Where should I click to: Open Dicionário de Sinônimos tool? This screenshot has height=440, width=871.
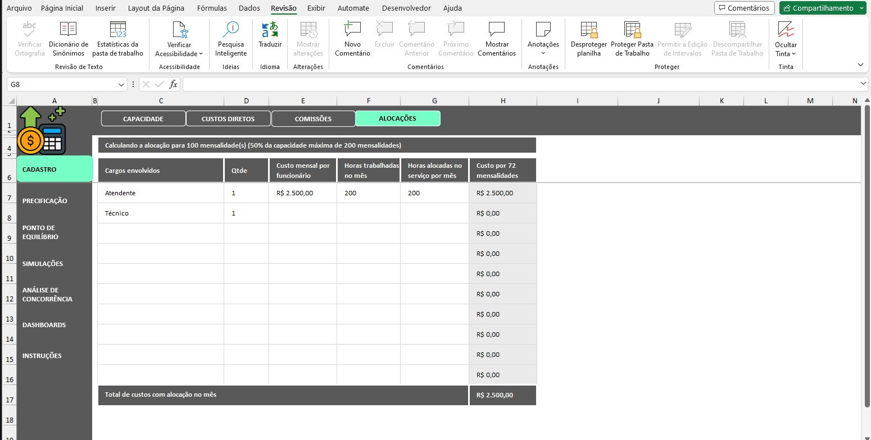[68, 39]
